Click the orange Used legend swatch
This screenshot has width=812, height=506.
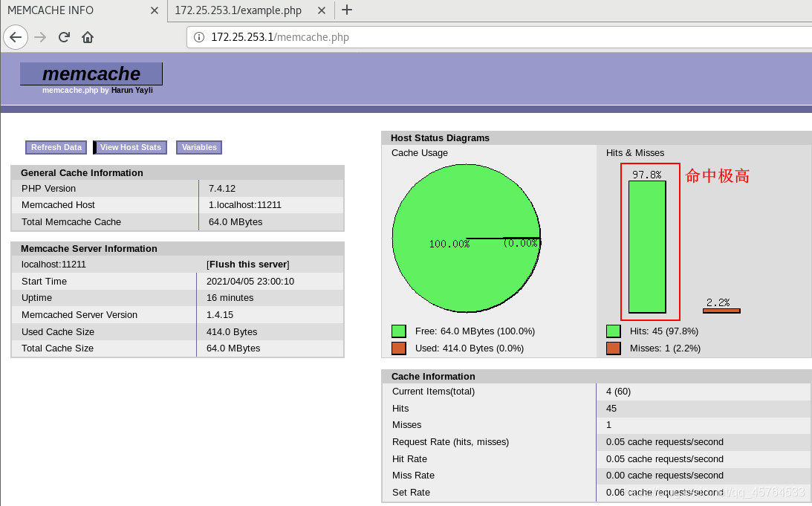click(x=399, y=348)
